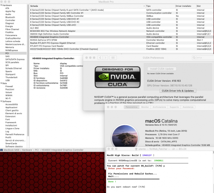Select Thunderbolt in the sidebar

[11, 77]
